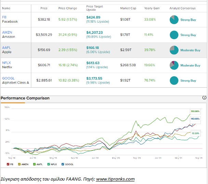Follow the www.tipranks.com source link
The height and width of the screenshot is (184, 208).
[x=115, y=179]
